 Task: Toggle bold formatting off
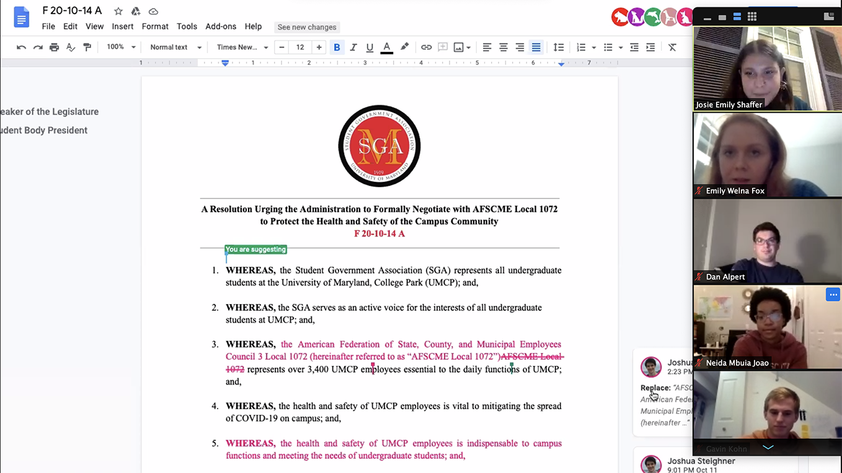tap(337, 48)
